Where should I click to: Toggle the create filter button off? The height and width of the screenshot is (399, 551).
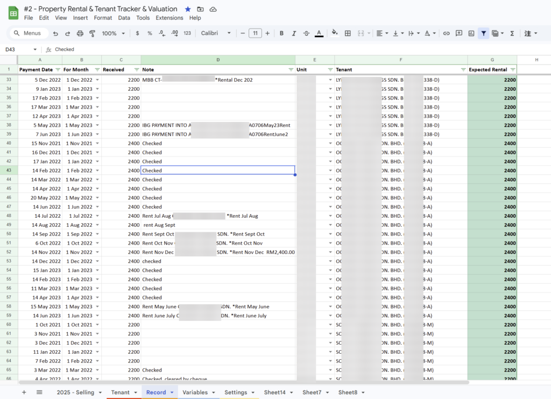483,33
